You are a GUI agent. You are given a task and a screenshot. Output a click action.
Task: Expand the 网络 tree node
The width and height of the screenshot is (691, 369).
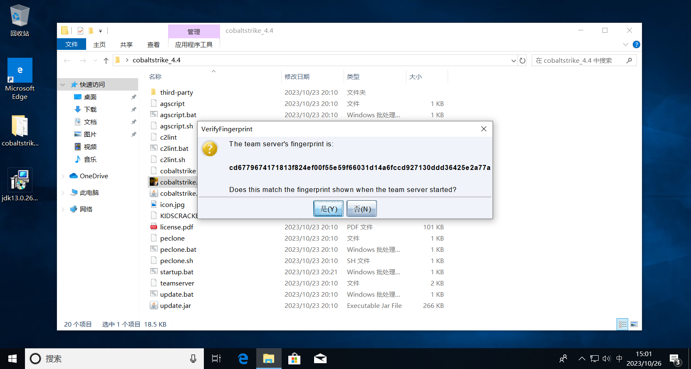[63, 209]
